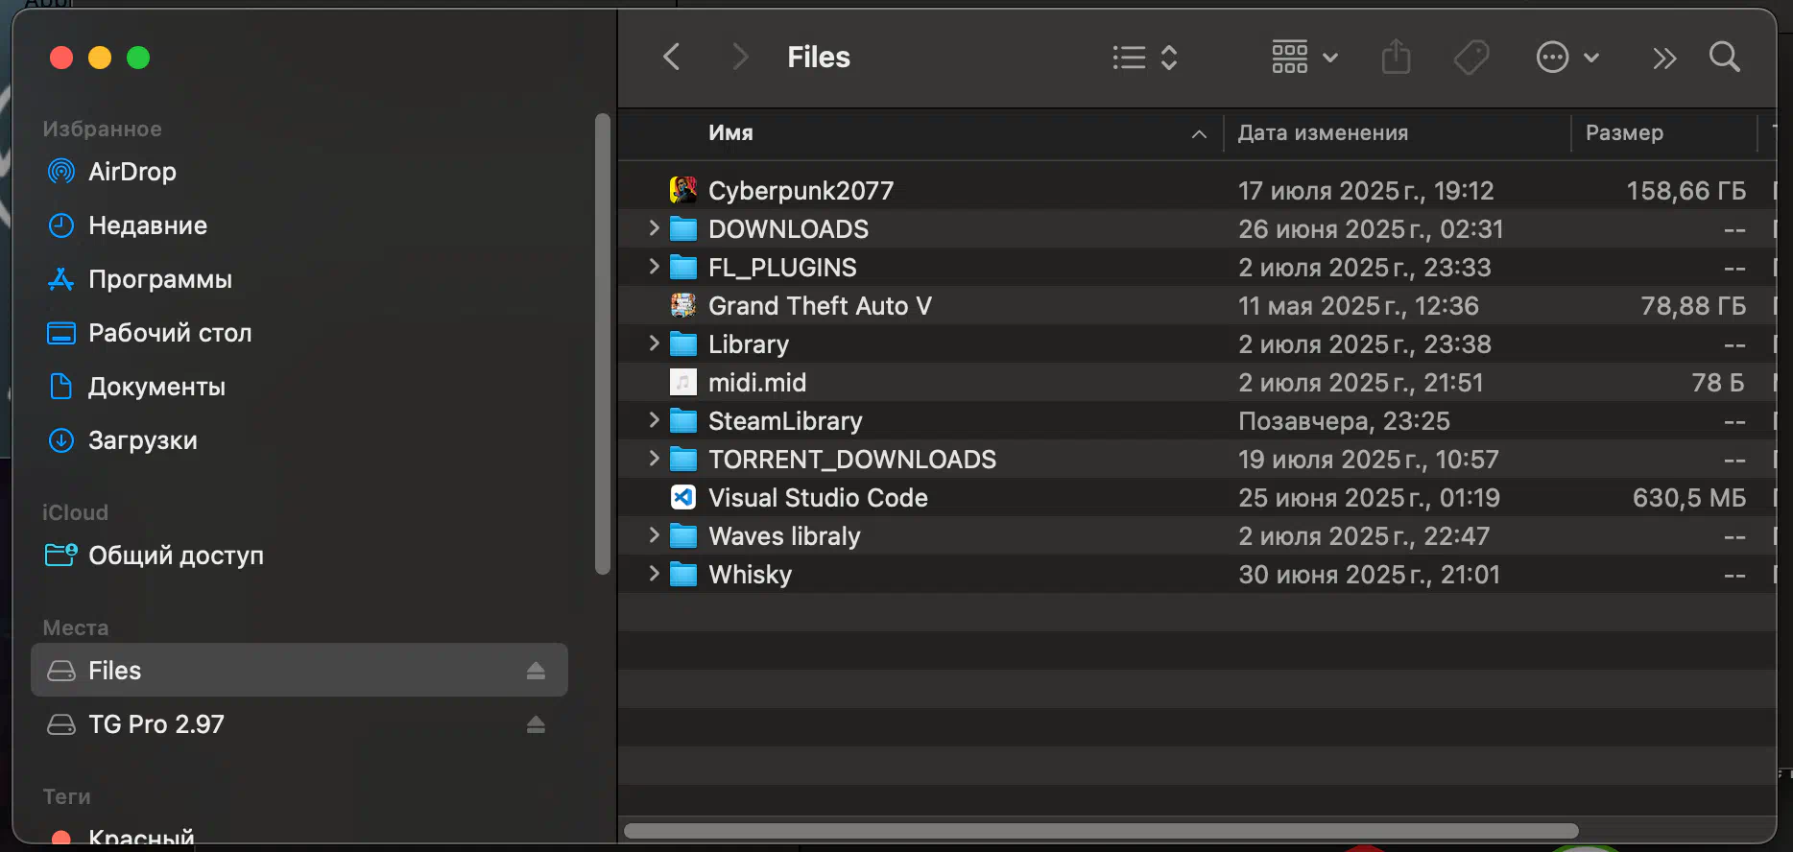This screenshot has width=1793, height=852.
Task: Expand the Whisky folder
Action: [x=654, y=574]
